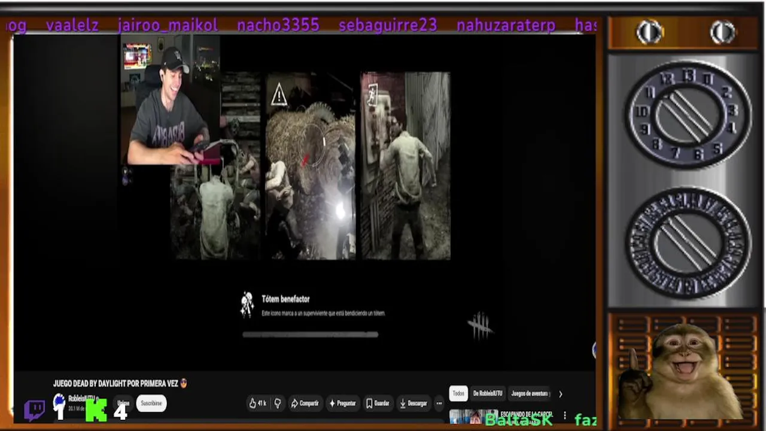Click the green Kick logo overlay
Screen dimensions: 766x431
(96, 410)
